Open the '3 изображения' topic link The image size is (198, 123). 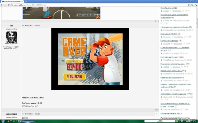point(167,8)
